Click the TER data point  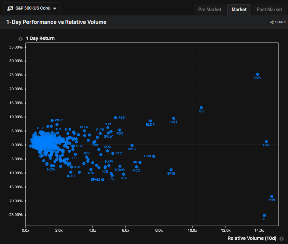(201, 108)
